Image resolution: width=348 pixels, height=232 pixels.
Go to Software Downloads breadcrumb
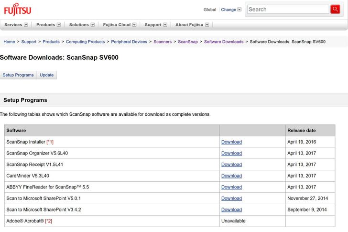(223, 42)
